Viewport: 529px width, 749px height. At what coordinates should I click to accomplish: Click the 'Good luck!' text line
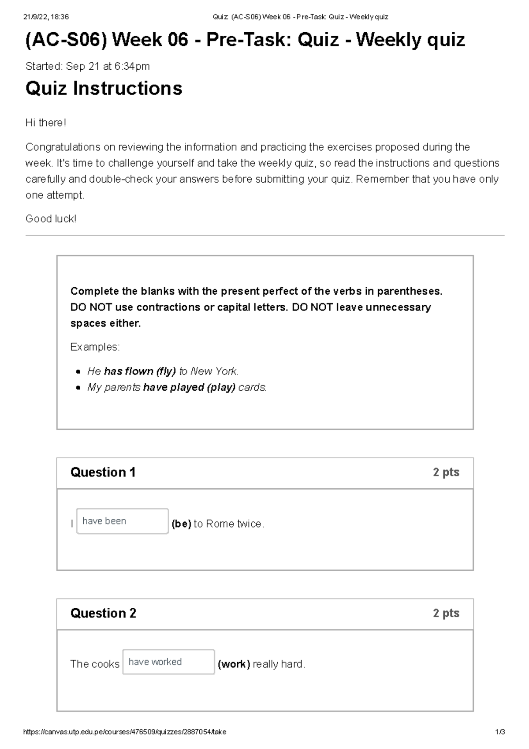[x=52, y=218]
